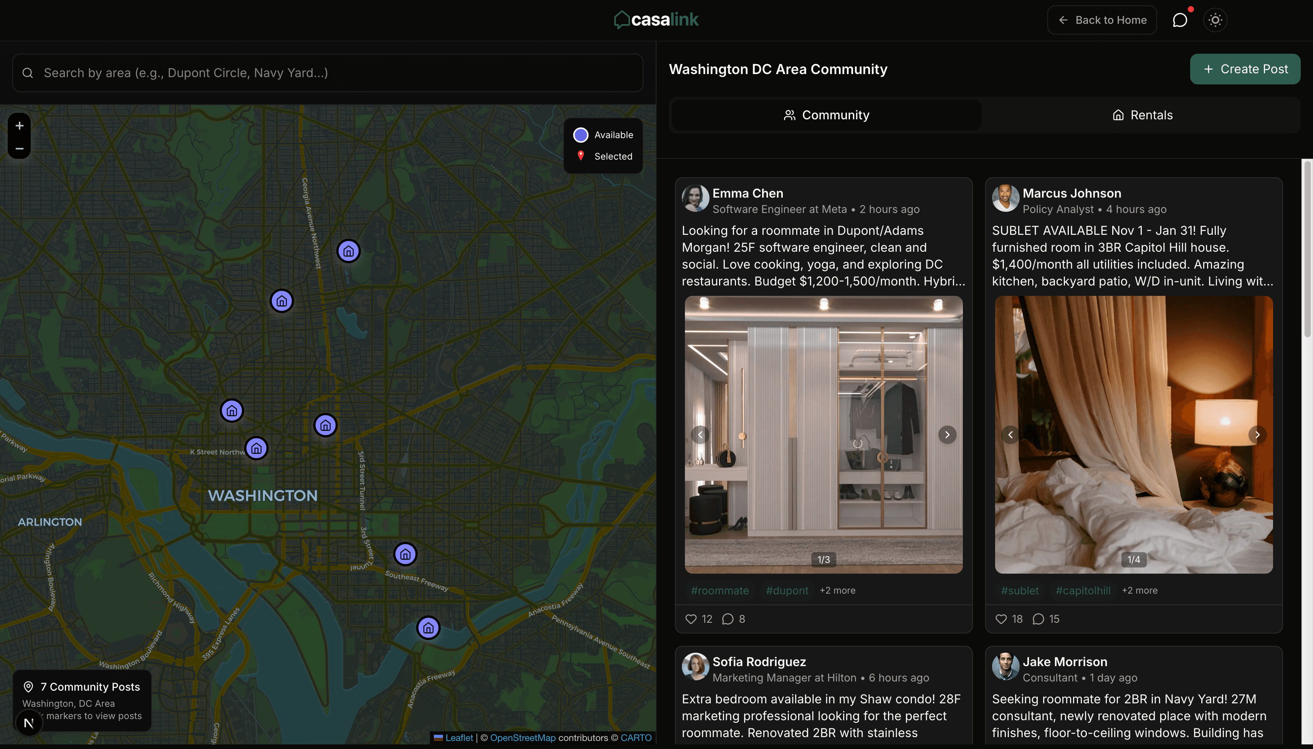This screenshot has height=749, width=1313.
Task: Click the house marker near Southeast Freeway
Action: pyautogui.click(x=405, y=554)
